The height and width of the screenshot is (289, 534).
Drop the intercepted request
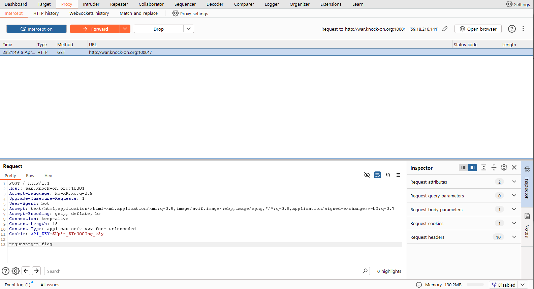pyautogui.click(x=159, y=29)
